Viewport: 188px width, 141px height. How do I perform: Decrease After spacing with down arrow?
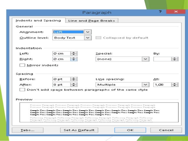[74, 86]
